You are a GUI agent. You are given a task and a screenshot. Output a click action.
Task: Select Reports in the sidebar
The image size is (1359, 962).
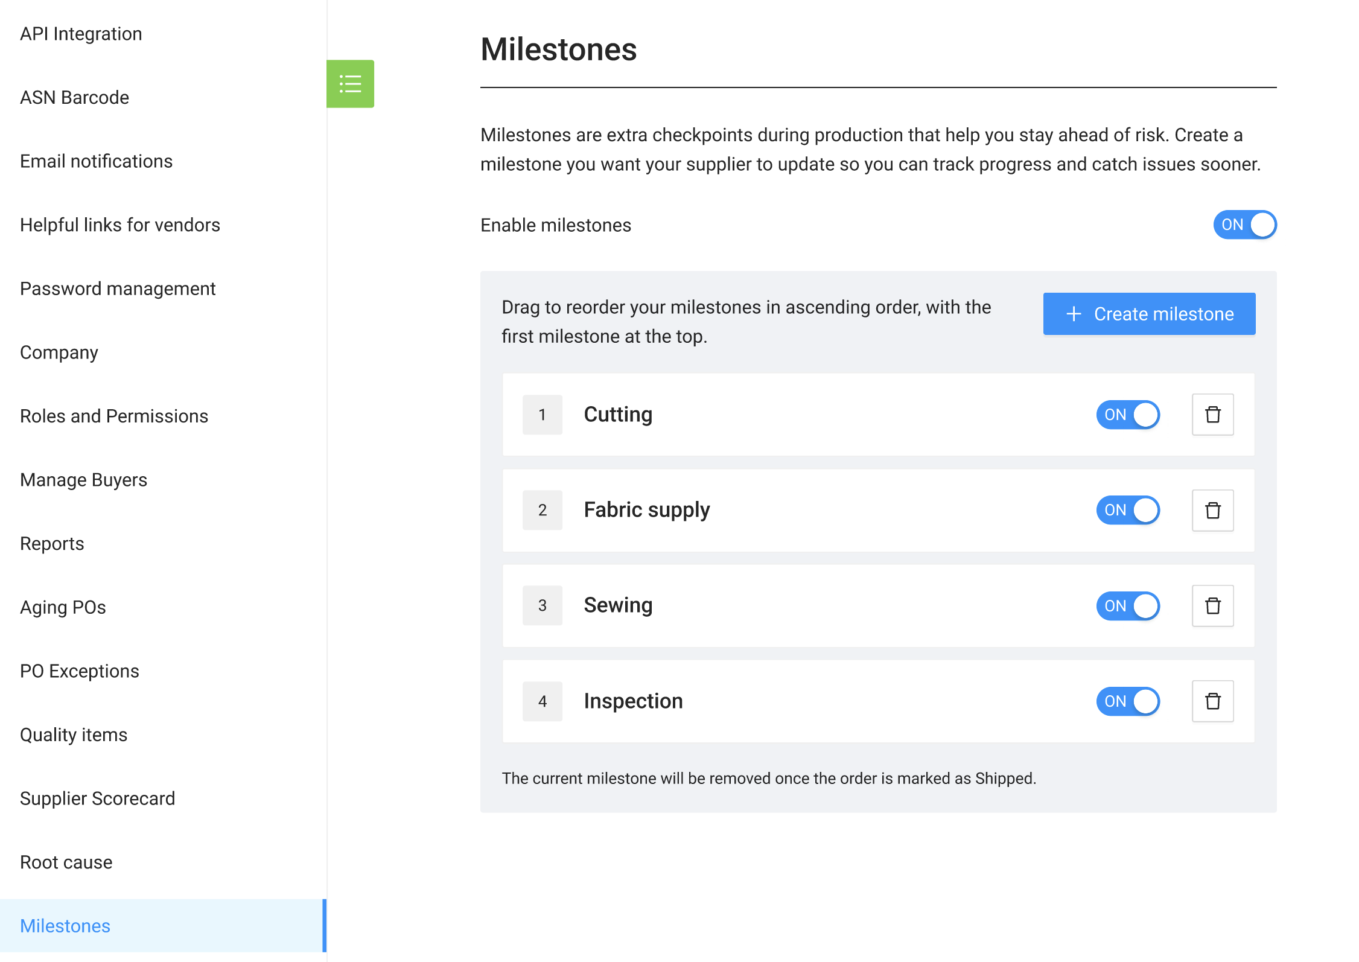[53, 544]
